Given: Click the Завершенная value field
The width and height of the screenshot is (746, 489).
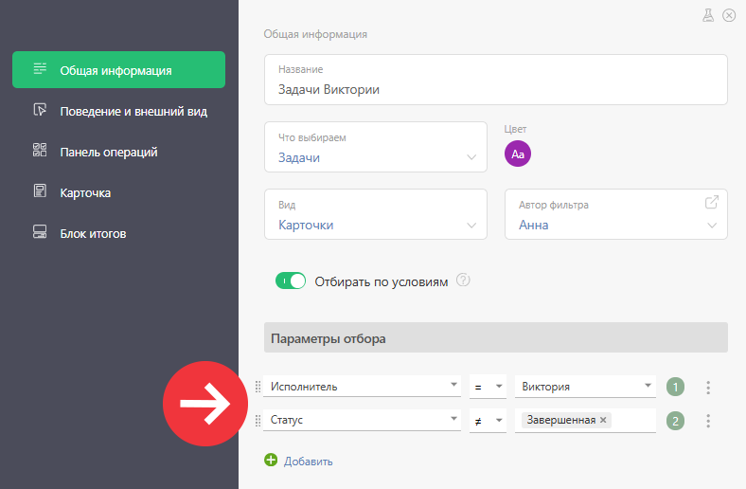Looking at the screenshot, I should click(585, 421).
